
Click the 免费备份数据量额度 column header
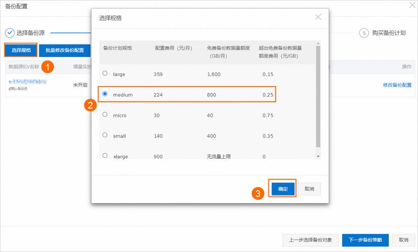pyautogui.click(x=228, y=52)
